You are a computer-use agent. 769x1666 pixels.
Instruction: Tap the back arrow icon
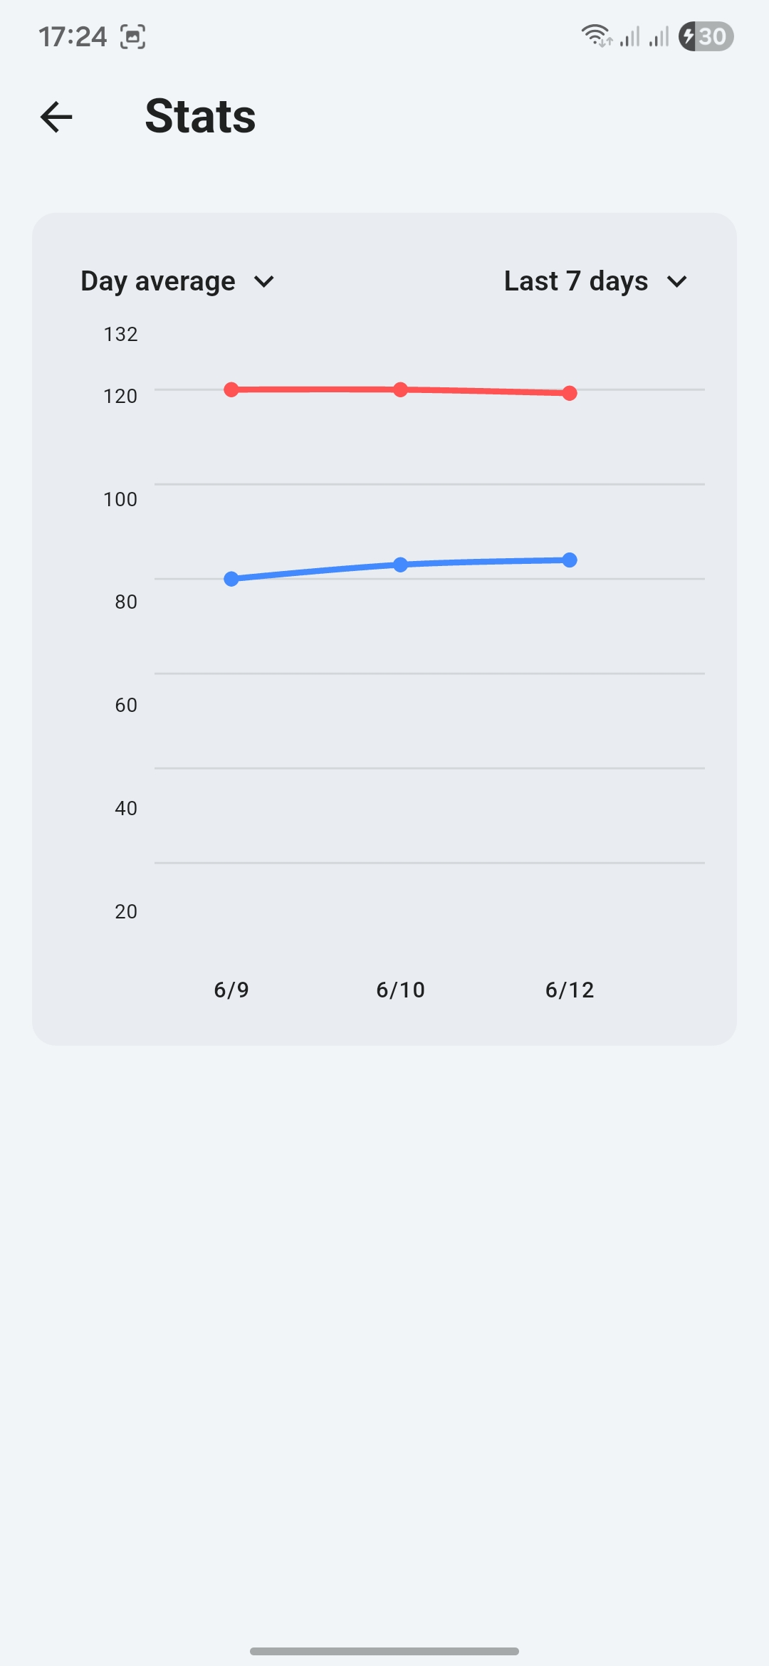click(56, 117)
